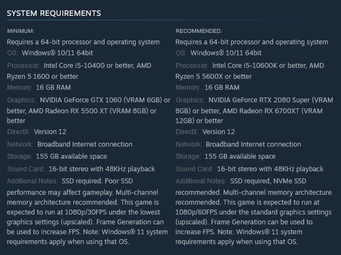Click the SYSTEM REQUIREMENTS heading
This screenshot has height=255, width=341.
click(54, 13)
